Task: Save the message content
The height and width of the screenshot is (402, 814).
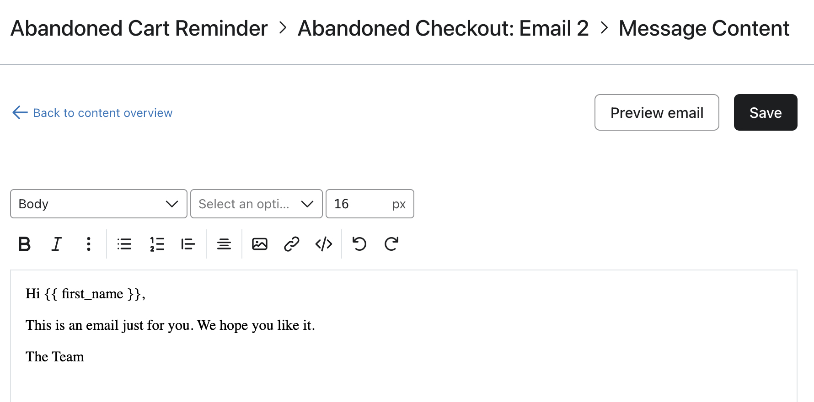Action: coord(765,112)
